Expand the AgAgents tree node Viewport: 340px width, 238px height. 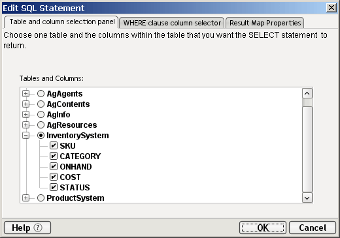(x=25, y=94)
